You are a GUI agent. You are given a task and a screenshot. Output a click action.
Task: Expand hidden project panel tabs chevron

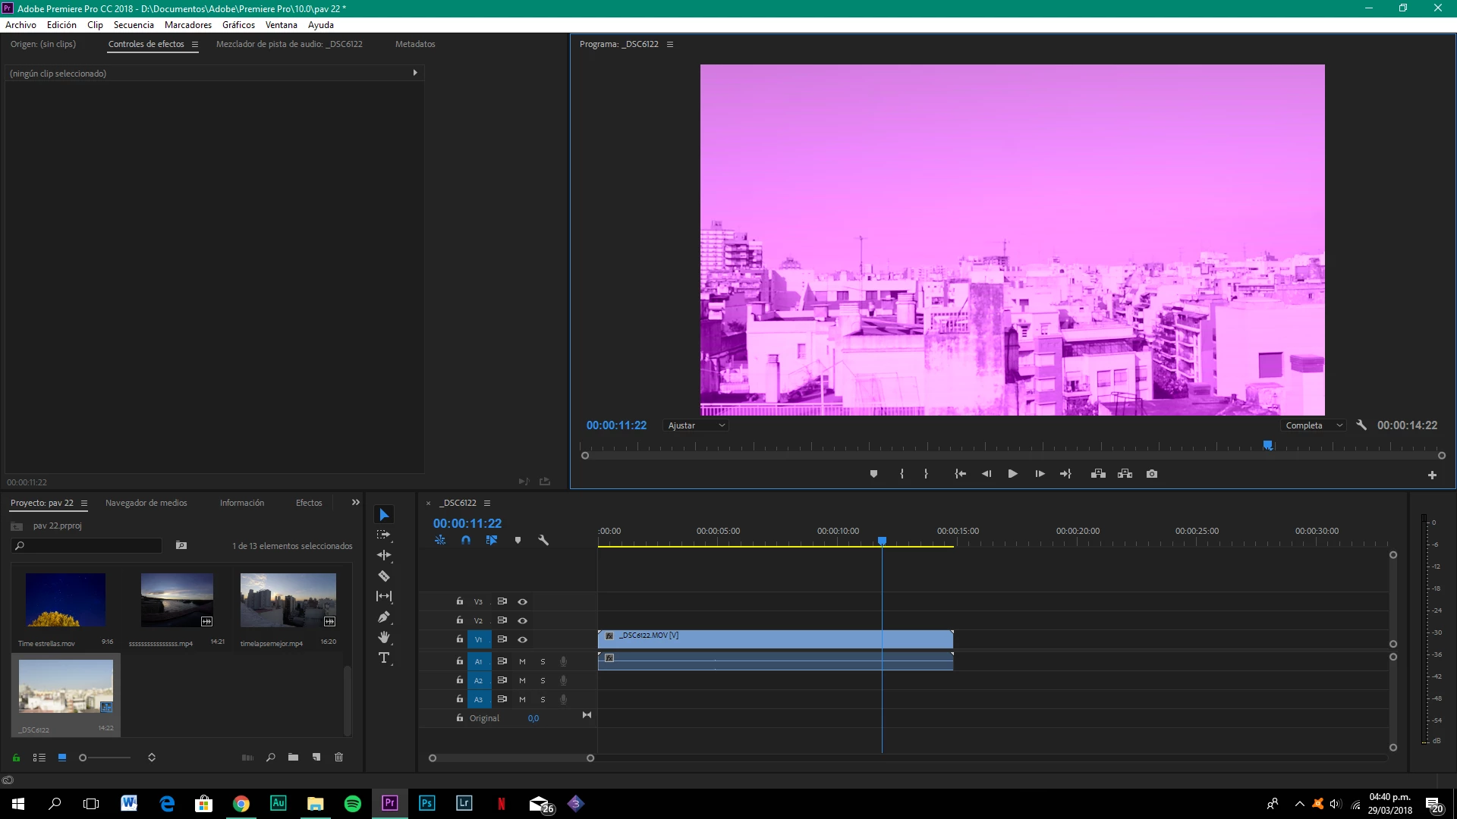(x=355, y=503)
